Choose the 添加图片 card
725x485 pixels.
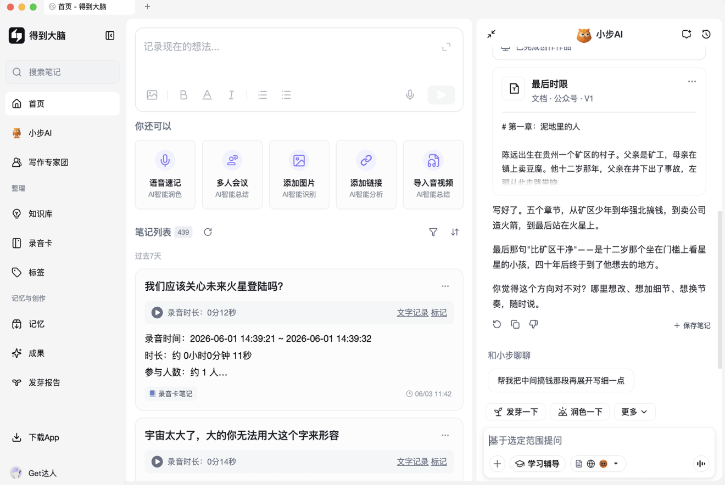click(x=299, y=174)
